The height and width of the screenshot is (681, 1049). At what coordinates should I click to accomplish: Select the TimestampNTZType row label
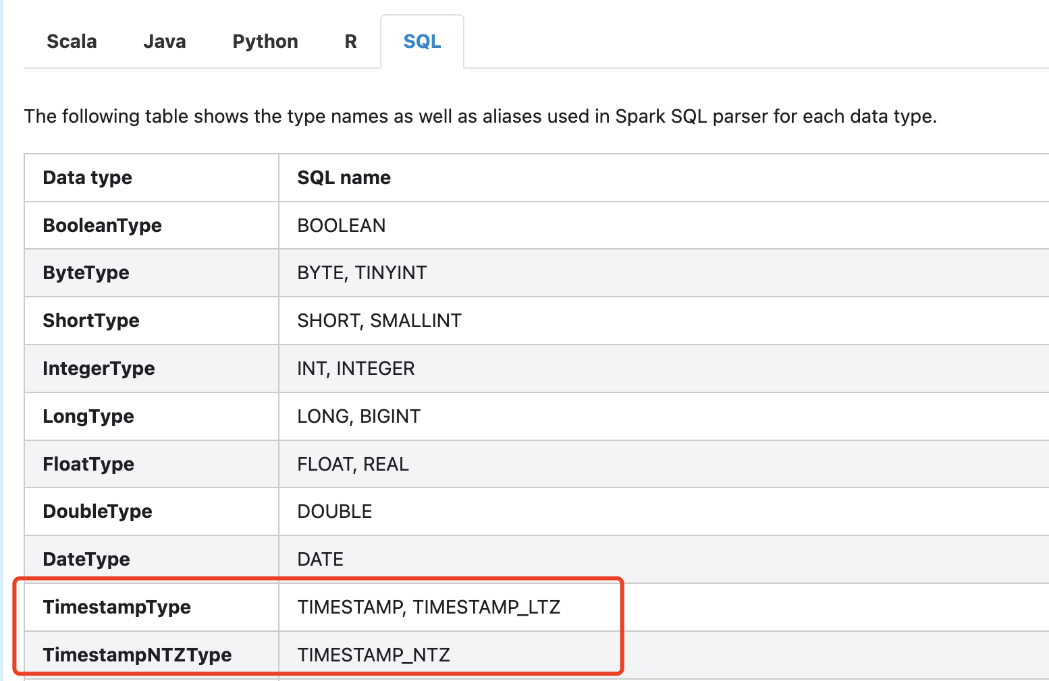[137, 655]
